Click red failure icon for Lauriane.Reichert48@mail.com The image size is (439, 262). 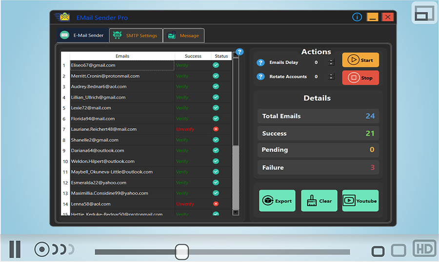click(x=216, y=129)
